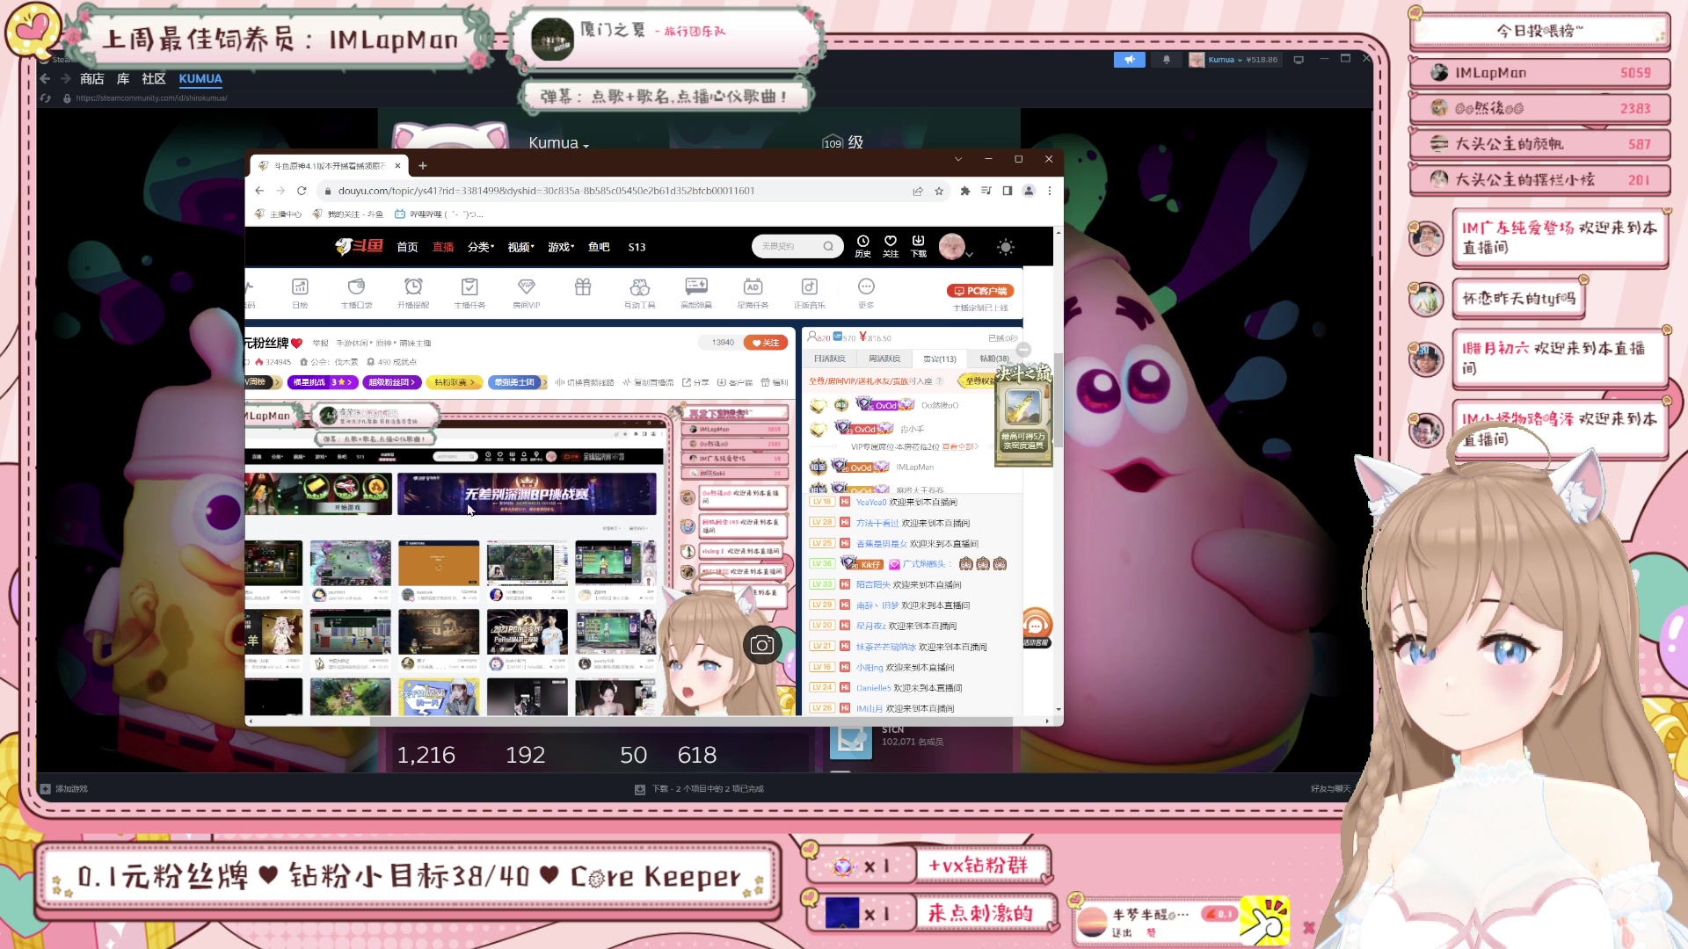Image resolution: width=1688 pixels, height=949 pixels.
Task: Reload the douyu page in Chrome
Action: click(x=302, y=191)
